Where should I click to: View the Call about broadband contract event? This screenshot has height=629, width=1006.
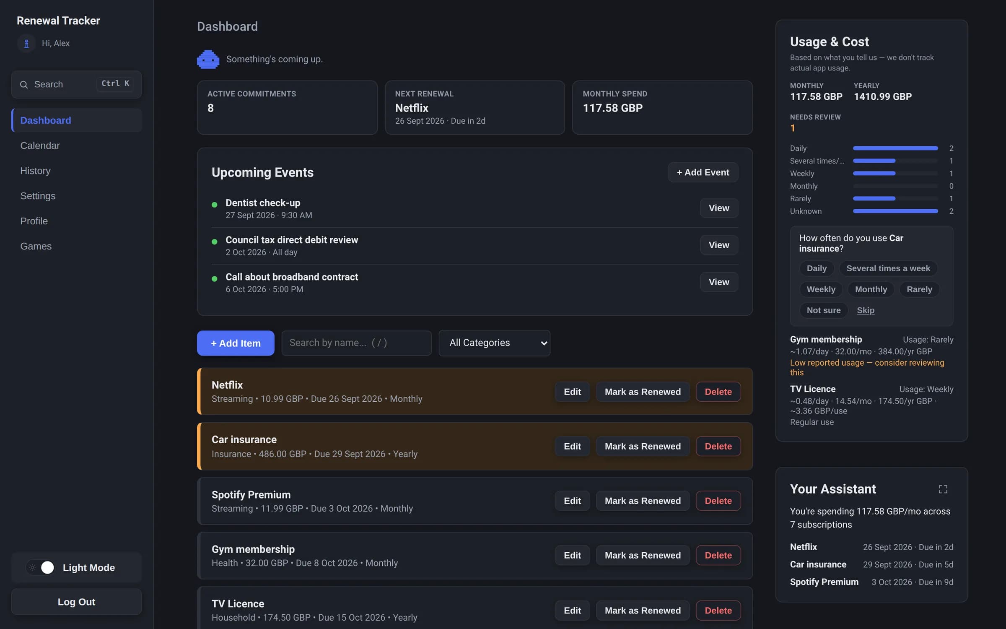tap(719, 282)
